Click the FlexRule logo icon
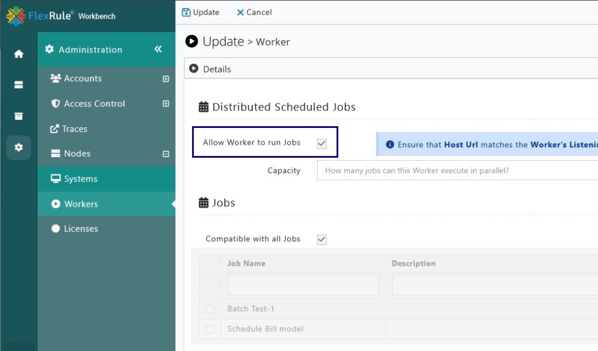Image resolution: width=598 pixels, height=351 pixels. point(16,16)
